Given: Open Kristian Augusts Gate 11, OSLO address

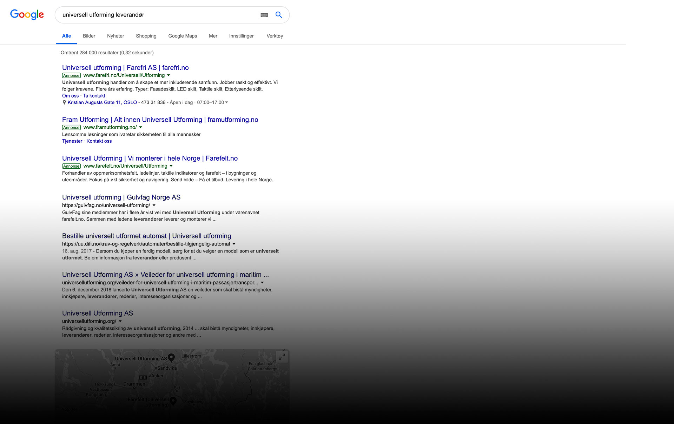Looking at the screenshot, I should [102, 102].
